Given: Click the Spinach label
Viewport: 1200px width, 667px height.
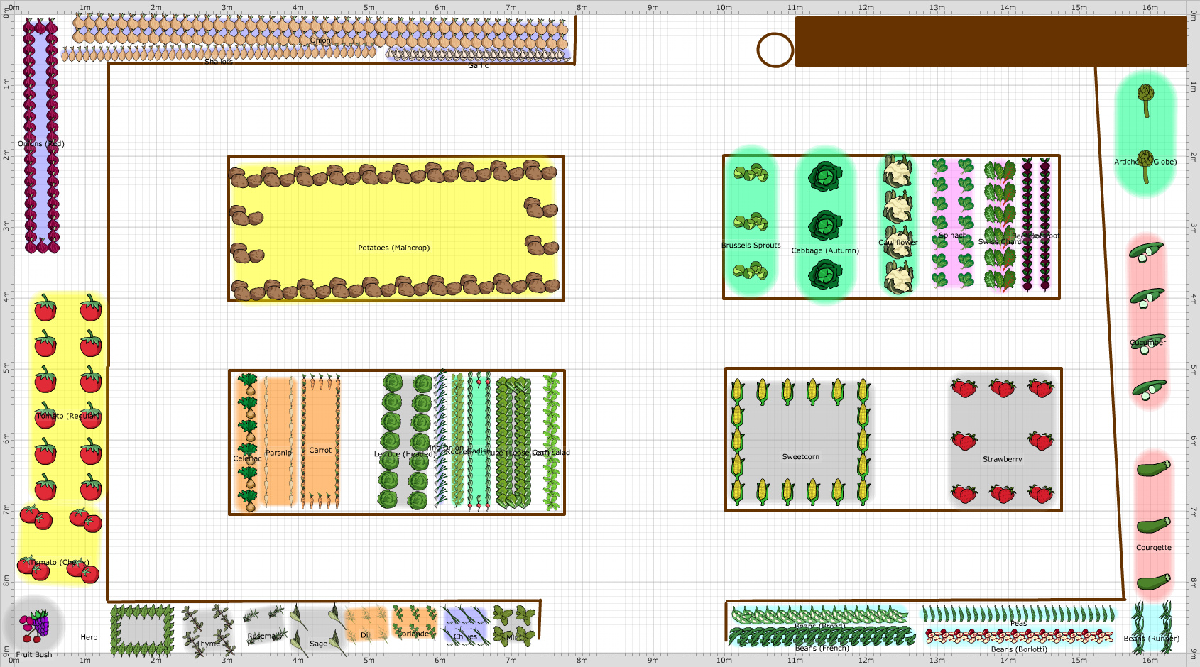Looking at the screenshot, I should pyautogui.click(x=952, y=236).
